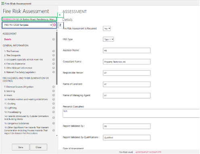Click the info icon beside template dropdown
This screenshot has width=200, height=154.
click(x=54, y=25)
